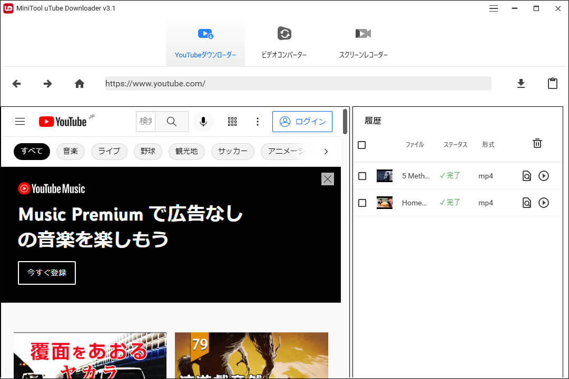Switch to the YouTubeダウンローダー tab
Viewport: 569px width, 379px height.
205,44
